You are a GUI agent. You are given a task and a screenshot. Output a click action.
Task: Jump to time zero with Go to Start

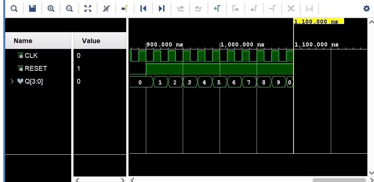[143, 8]
